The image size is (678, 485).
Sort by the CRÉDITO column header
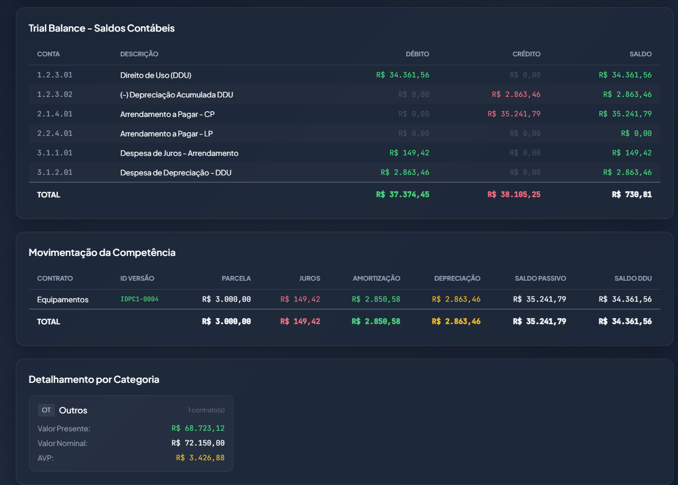[x=526, y=54]
